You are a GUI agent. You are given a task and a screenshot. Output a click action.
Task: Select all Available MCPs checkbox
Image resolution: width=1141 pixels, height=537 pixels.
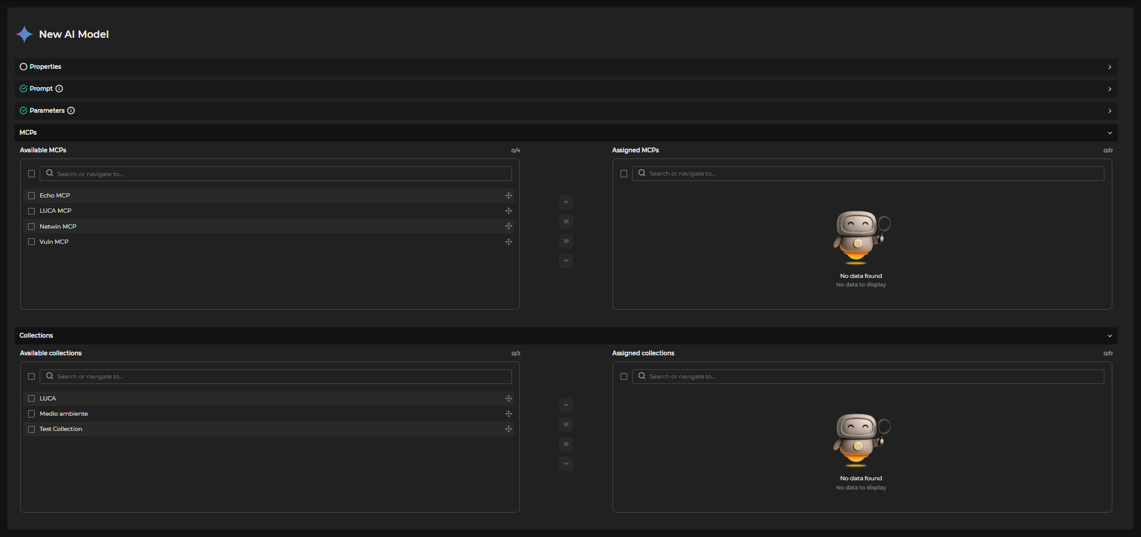(x=32, y=174)
